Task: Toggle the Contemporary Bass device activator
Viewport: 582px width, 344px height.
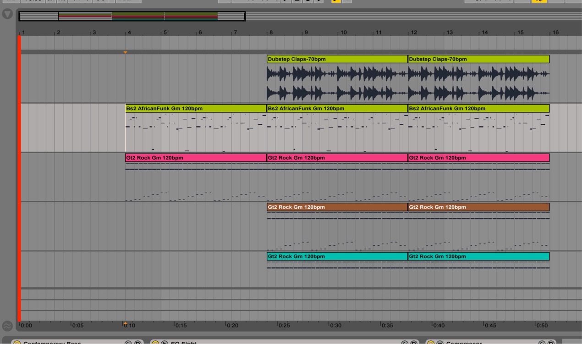Action: pos(17,342)
